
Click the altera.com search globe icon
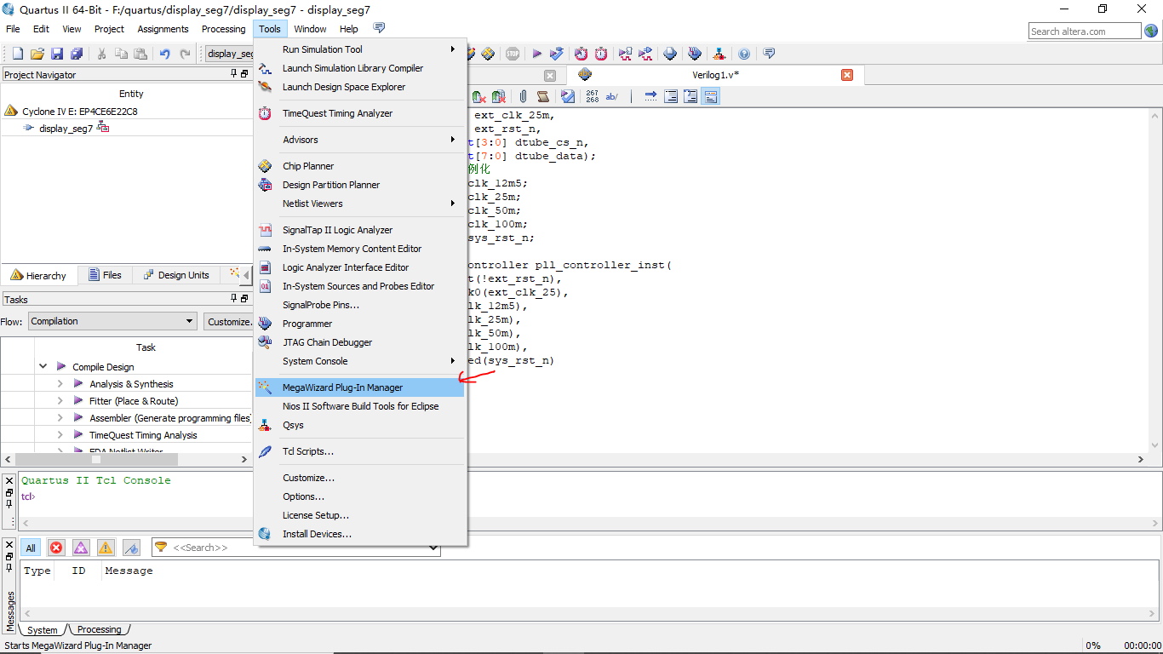1151,32
